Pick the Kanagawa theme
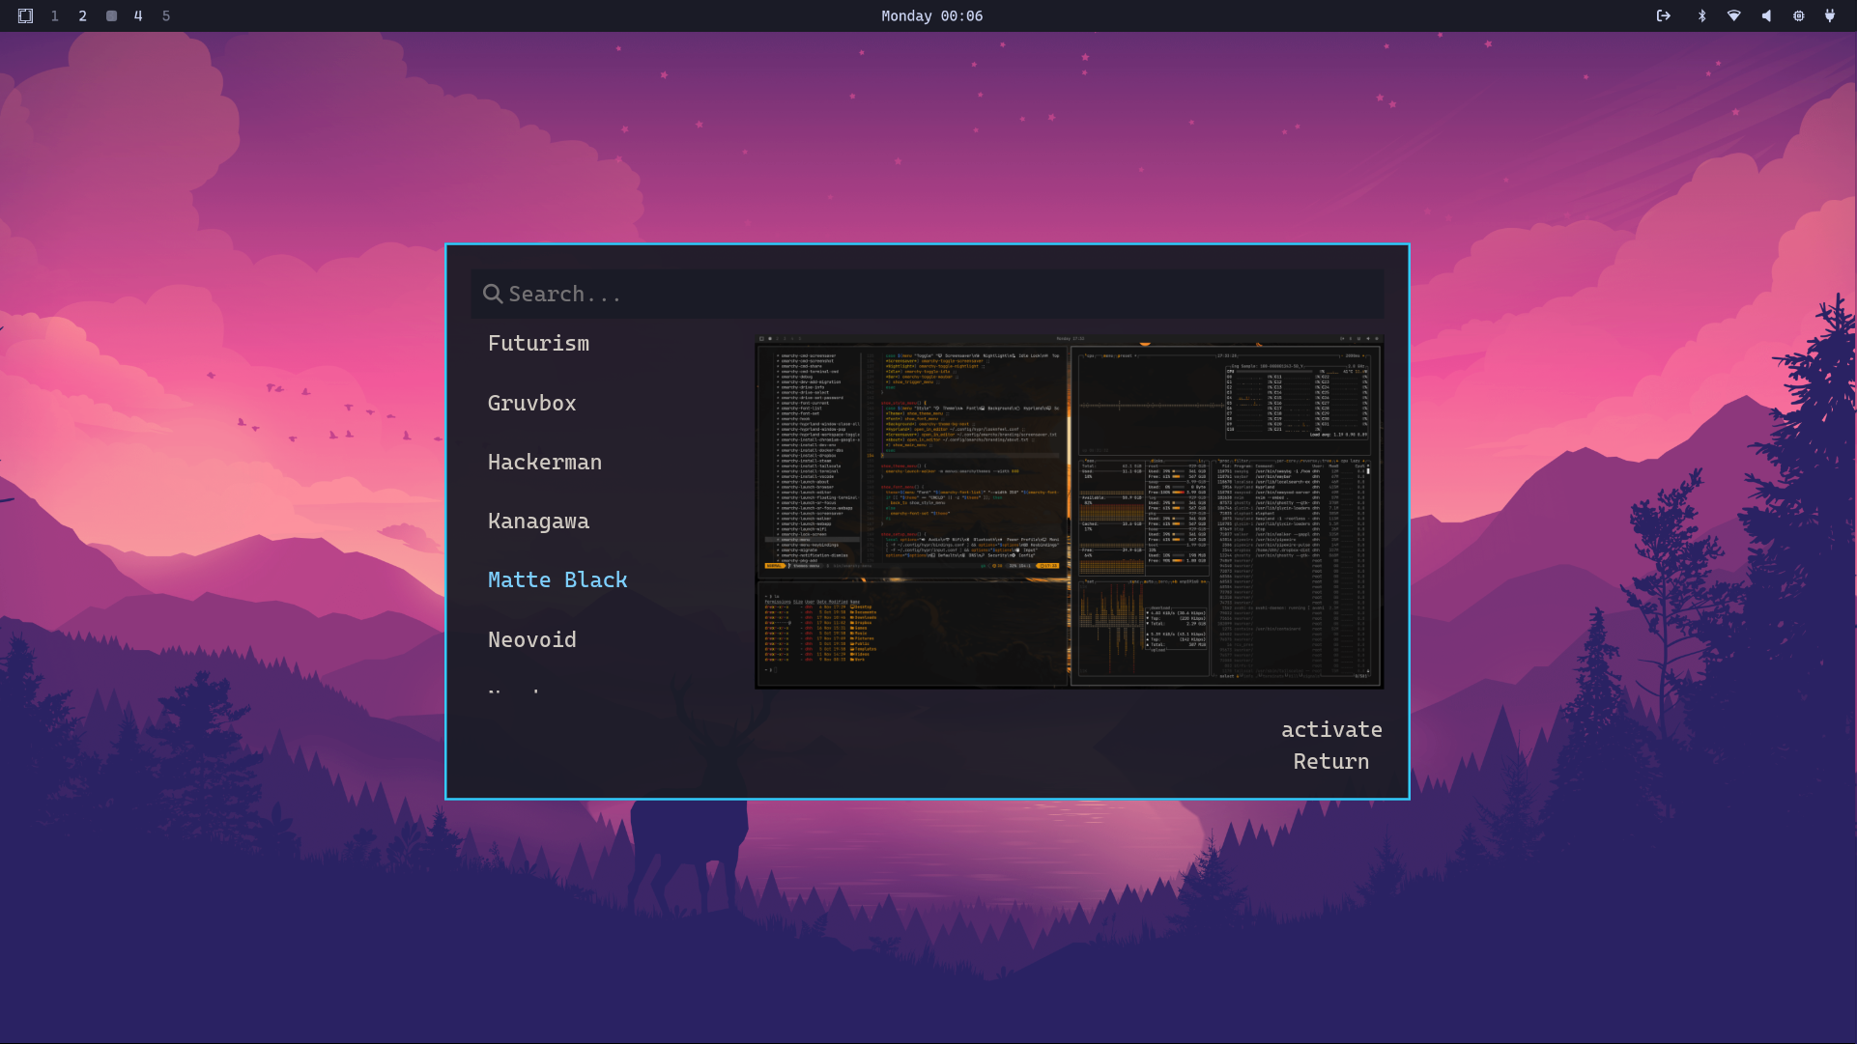 538,522
